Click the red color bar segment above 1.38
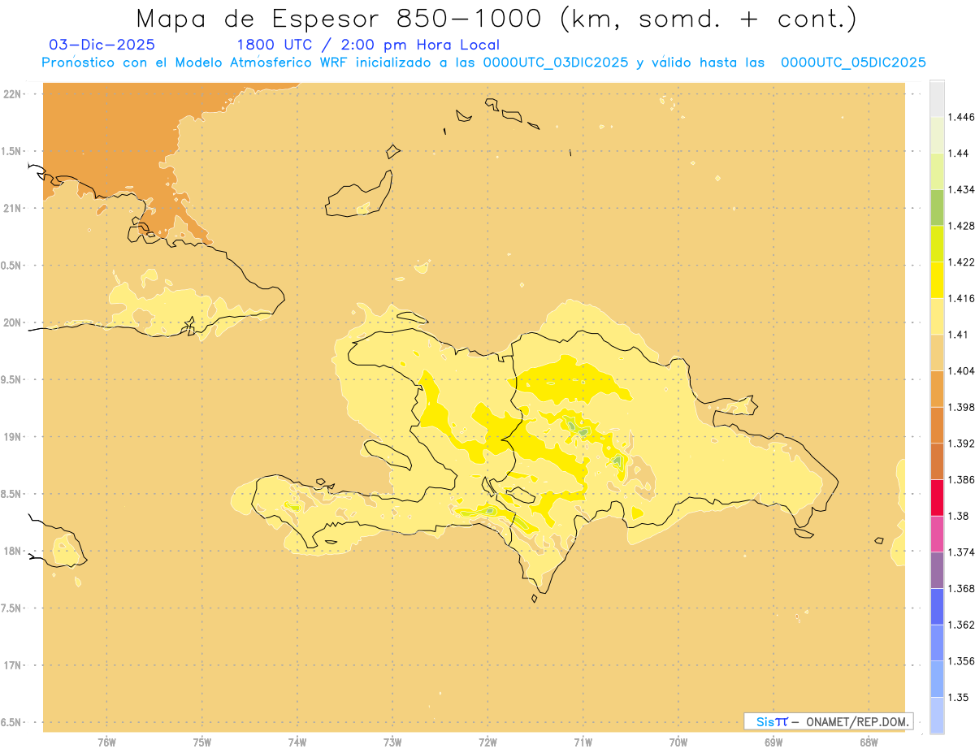Screen dimensions: 975x753 pos(937,497)
